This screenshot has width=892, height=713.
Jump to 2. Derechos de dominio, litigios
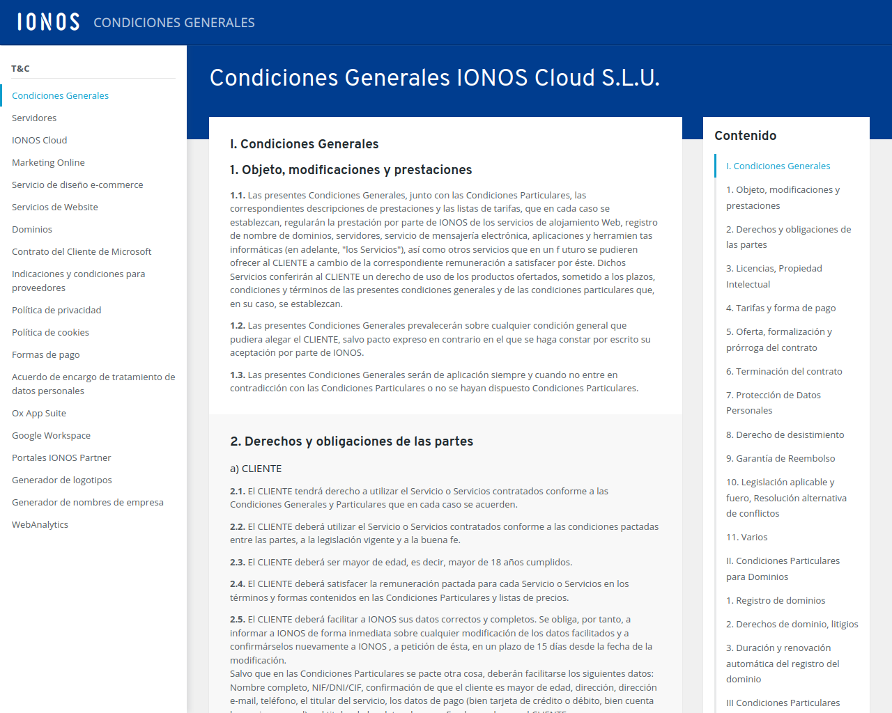792,624
